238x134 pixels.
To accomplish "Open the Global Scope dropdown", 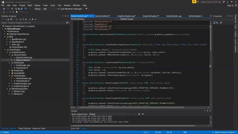I will point(142,19).
